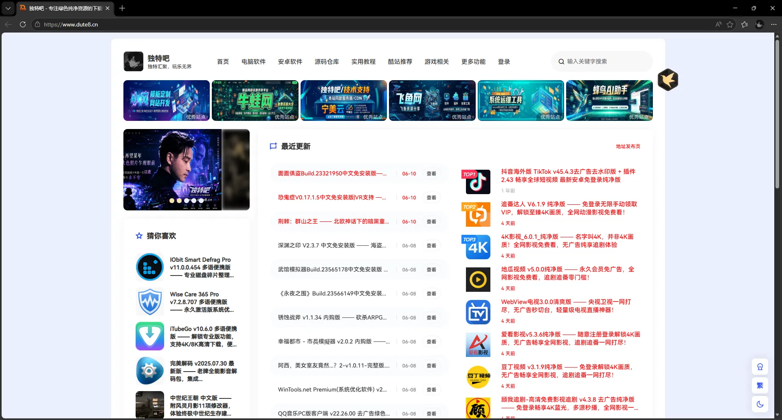Toggle dark mode moon icon
This screenshot has height=420, width=782.
pyautogui.click(x=760, y=404)
